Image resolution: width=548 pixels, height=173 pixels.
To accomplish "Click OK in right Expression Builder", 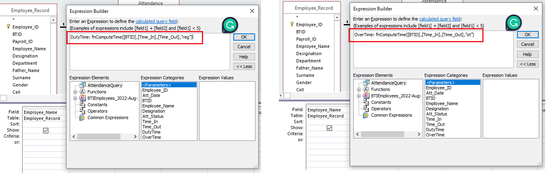I will point(527,35).
